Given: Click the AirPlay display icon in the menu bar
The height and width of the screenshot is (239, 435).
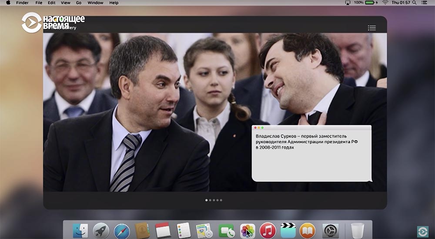Looking at the screenshot, I should pos(348,3).
